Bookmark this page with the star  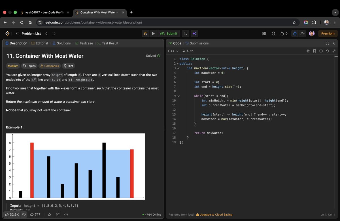pos(294,22)
